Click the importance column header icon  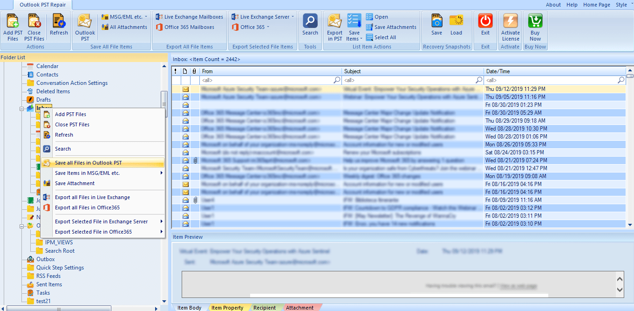click(176, 71)
